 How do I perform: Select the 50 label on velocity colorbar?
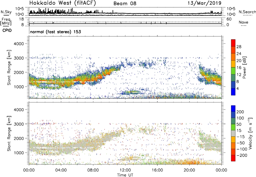click(x=239, y=124)
